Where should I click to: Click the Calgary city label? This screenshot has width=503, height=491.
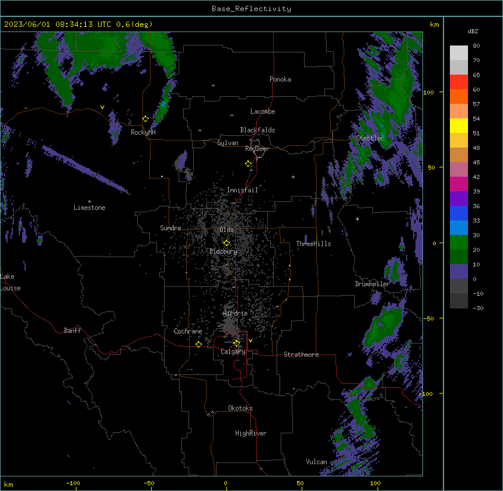click(x=233, y=352)
